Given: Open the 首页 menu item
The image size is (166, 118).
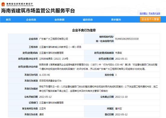Looking at the screenshot, I should pos(8,20).
